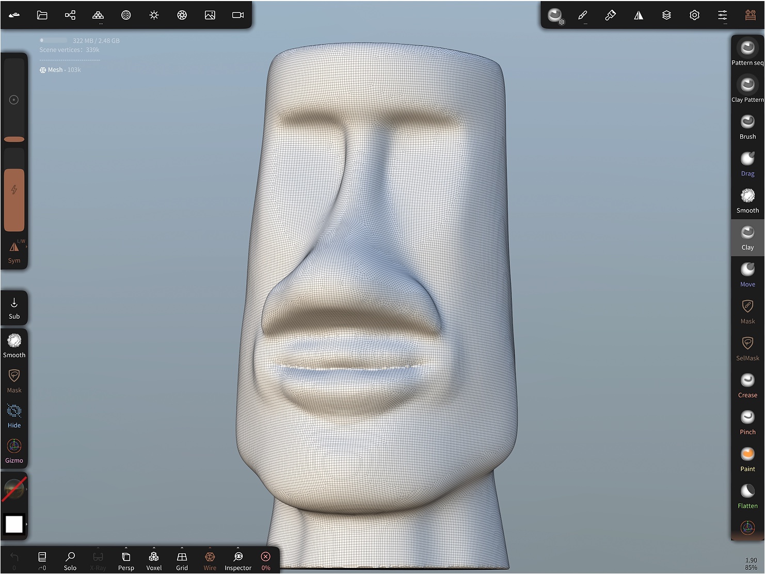The height and width of the screenshot is (574, 765).
Task: Open the Settings gear menu
Action: click(x=694, y=15)
